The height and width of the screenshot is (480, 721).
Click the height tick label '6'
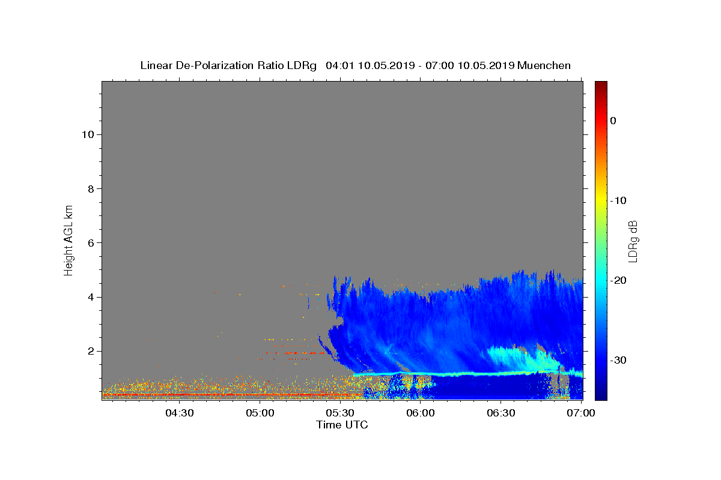point(90,242)
